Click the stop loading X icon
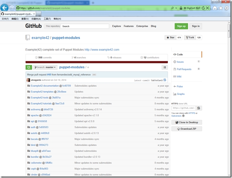 (207, 8)
